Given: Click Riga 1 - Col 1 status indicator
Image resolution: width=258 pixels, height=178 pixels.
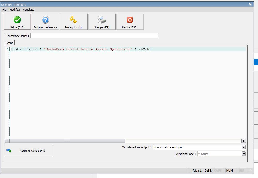Looking at the screenshot, I should click(202, 171).
